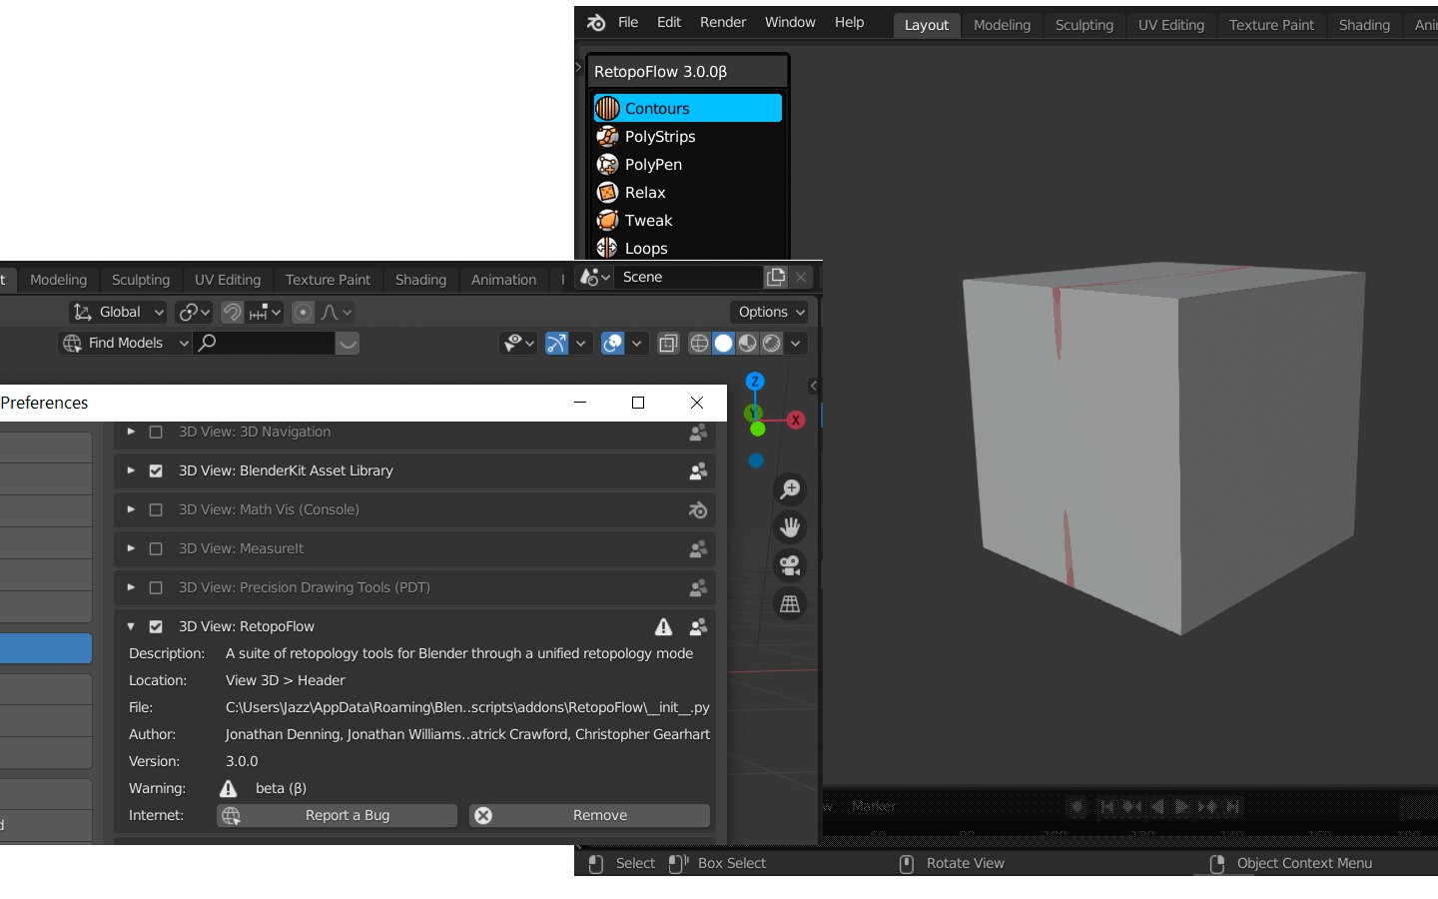Open the overlays options dropdown arrow
This screenshot has height=899, width=1438.
[636, 343]
